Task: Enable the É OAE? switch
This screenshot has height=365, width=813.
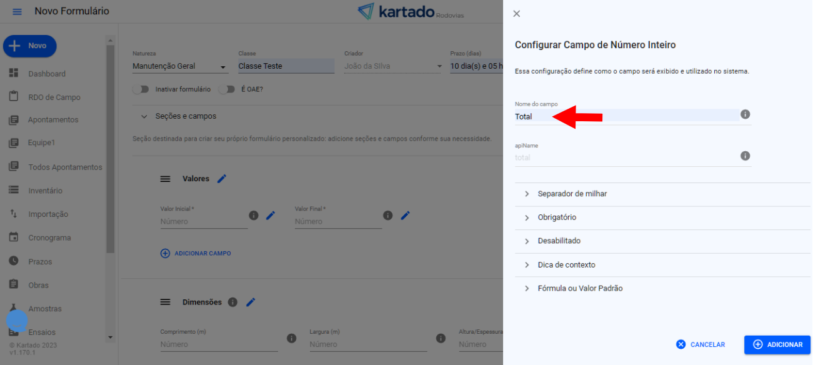Action: click(x=226, y=89)
